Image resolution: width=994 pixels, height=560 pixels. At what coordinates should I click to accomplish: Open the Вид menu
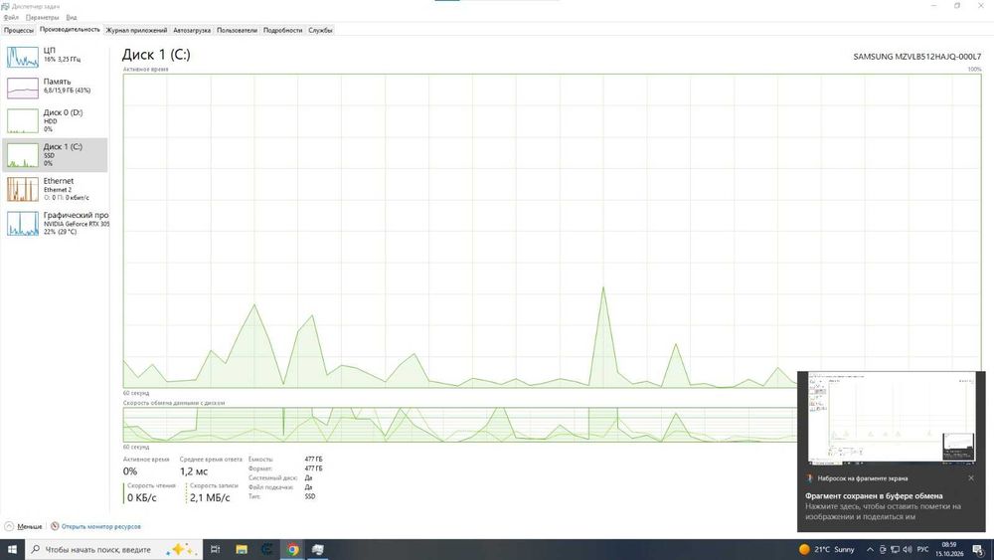[71, 18]
